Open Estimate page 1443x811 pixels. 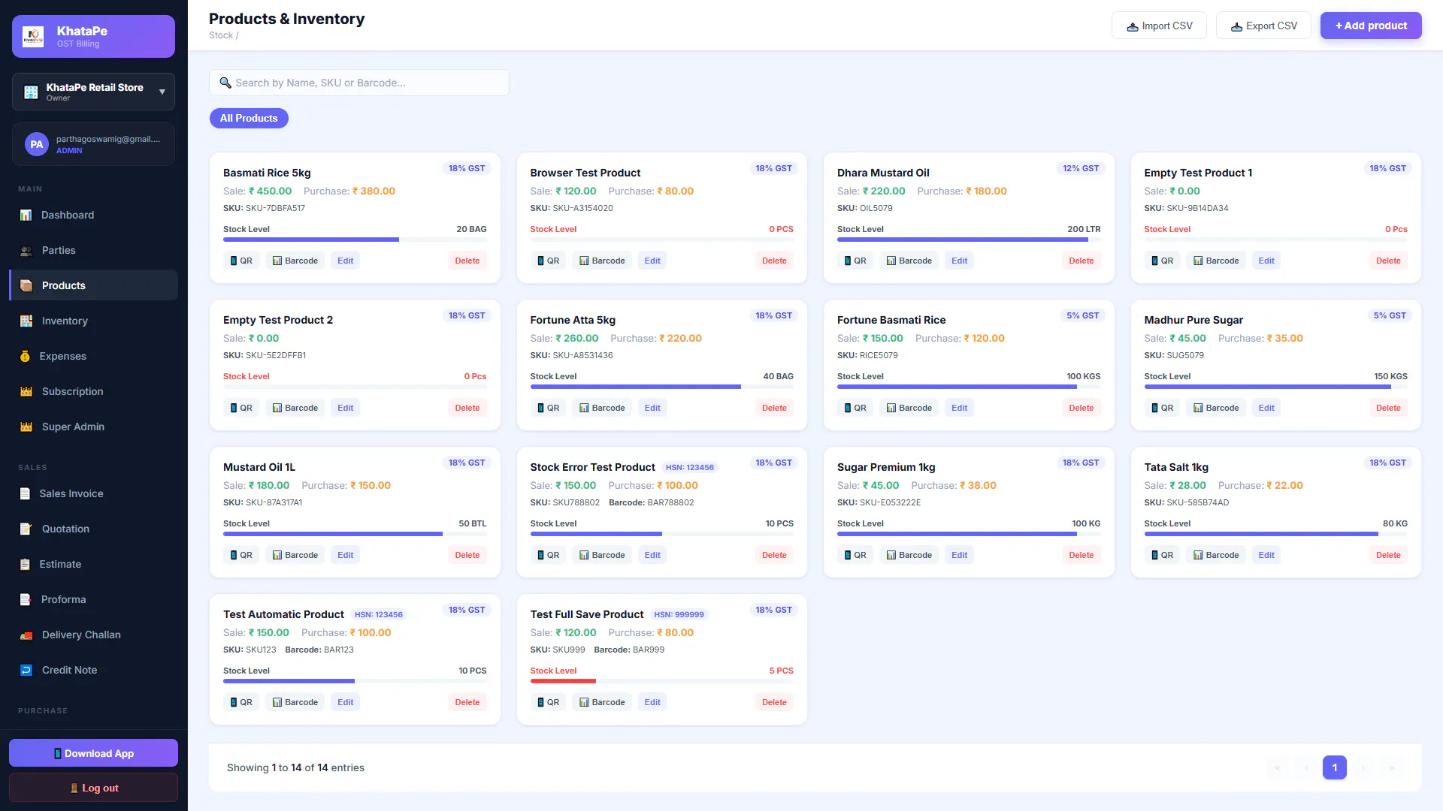93,564
